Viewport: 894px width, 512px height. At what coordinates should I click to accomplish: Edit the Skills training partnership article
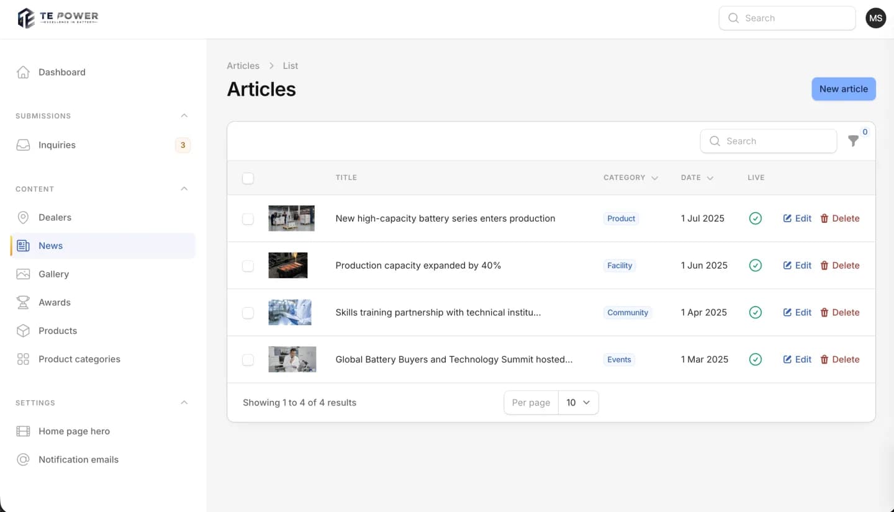[x=797, y=313]
